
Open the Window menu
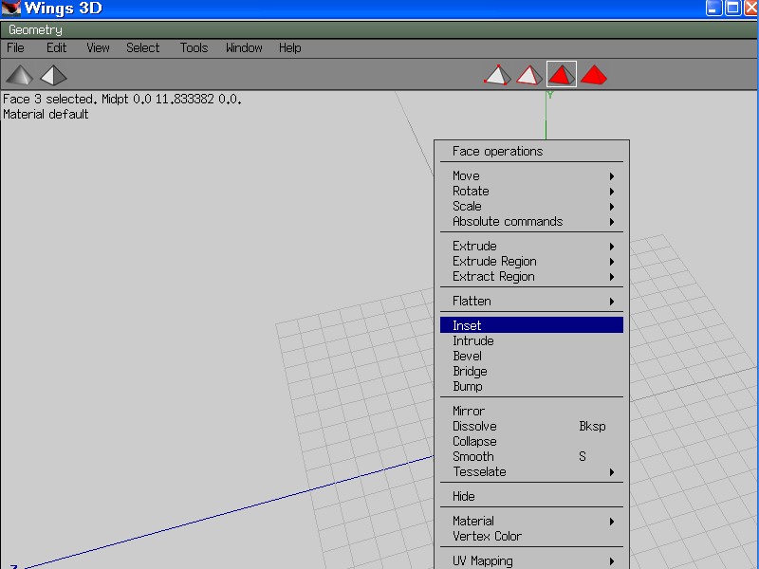click(244, 48)
